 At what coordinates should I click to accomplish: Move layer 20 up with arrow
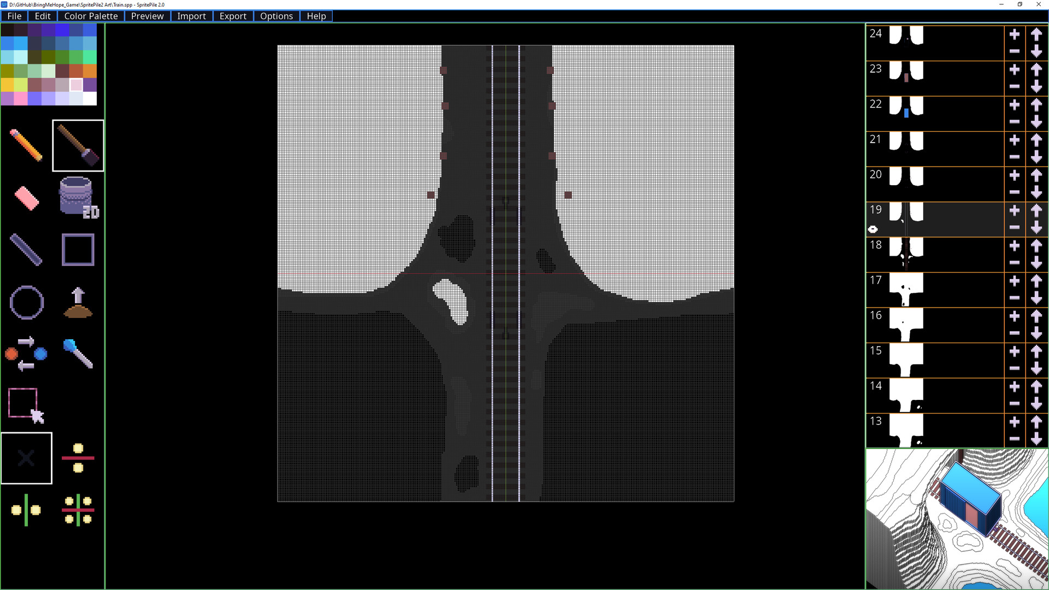click(1036, 175)
